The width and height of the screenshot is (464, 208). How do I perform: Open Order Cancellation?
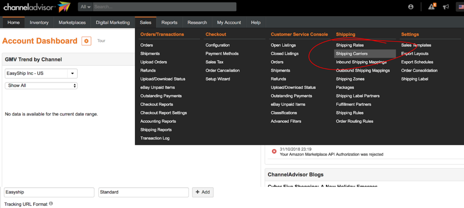click(x=222, y=70)
